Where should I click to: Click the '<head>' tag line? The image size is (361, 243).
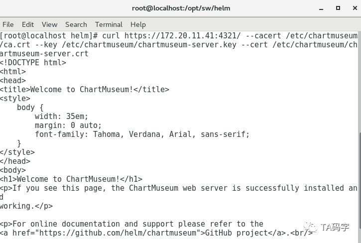click(x=13, y=81)
